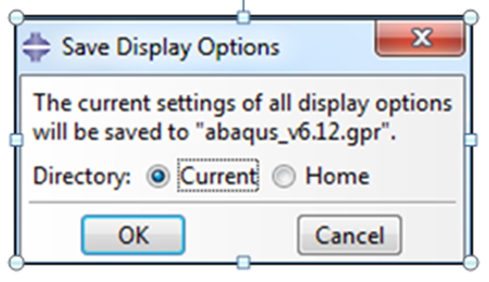489x282 pixels.
Task: Click the "Directory:" label
Action: point(82,177)
